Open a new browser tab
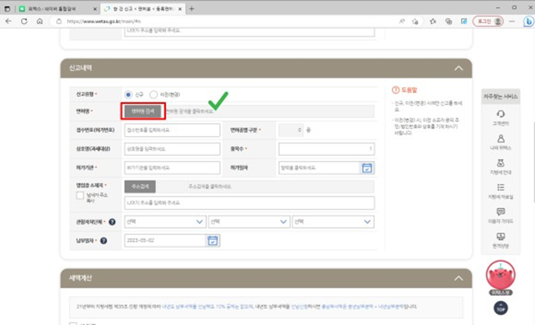 point(192,9)
